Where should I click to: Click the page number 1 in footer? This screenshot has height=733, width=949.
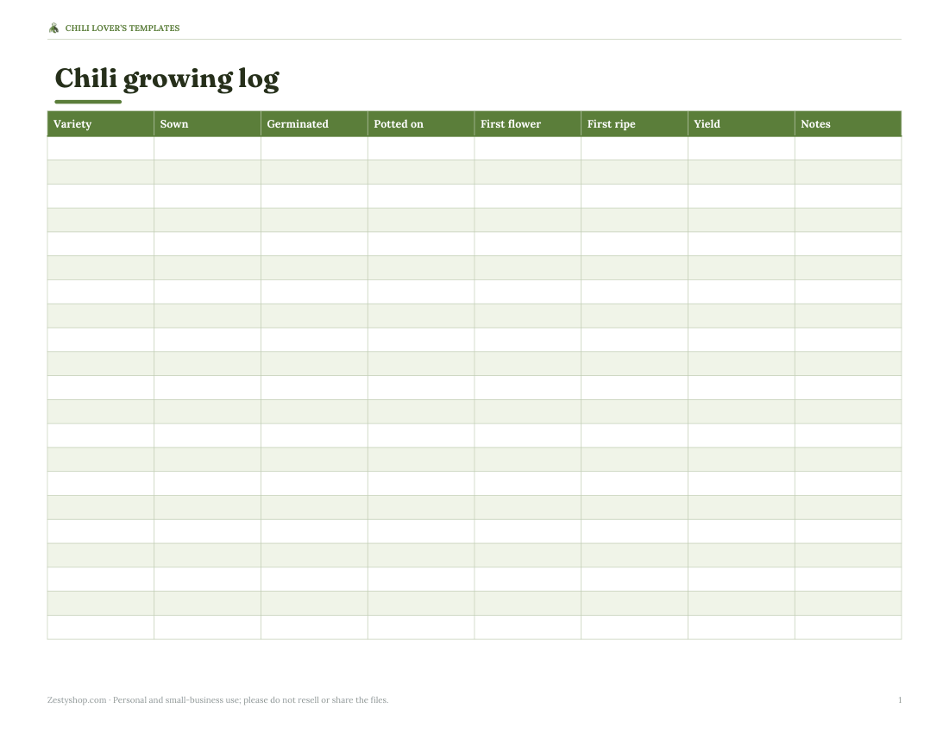coord(900,699)
